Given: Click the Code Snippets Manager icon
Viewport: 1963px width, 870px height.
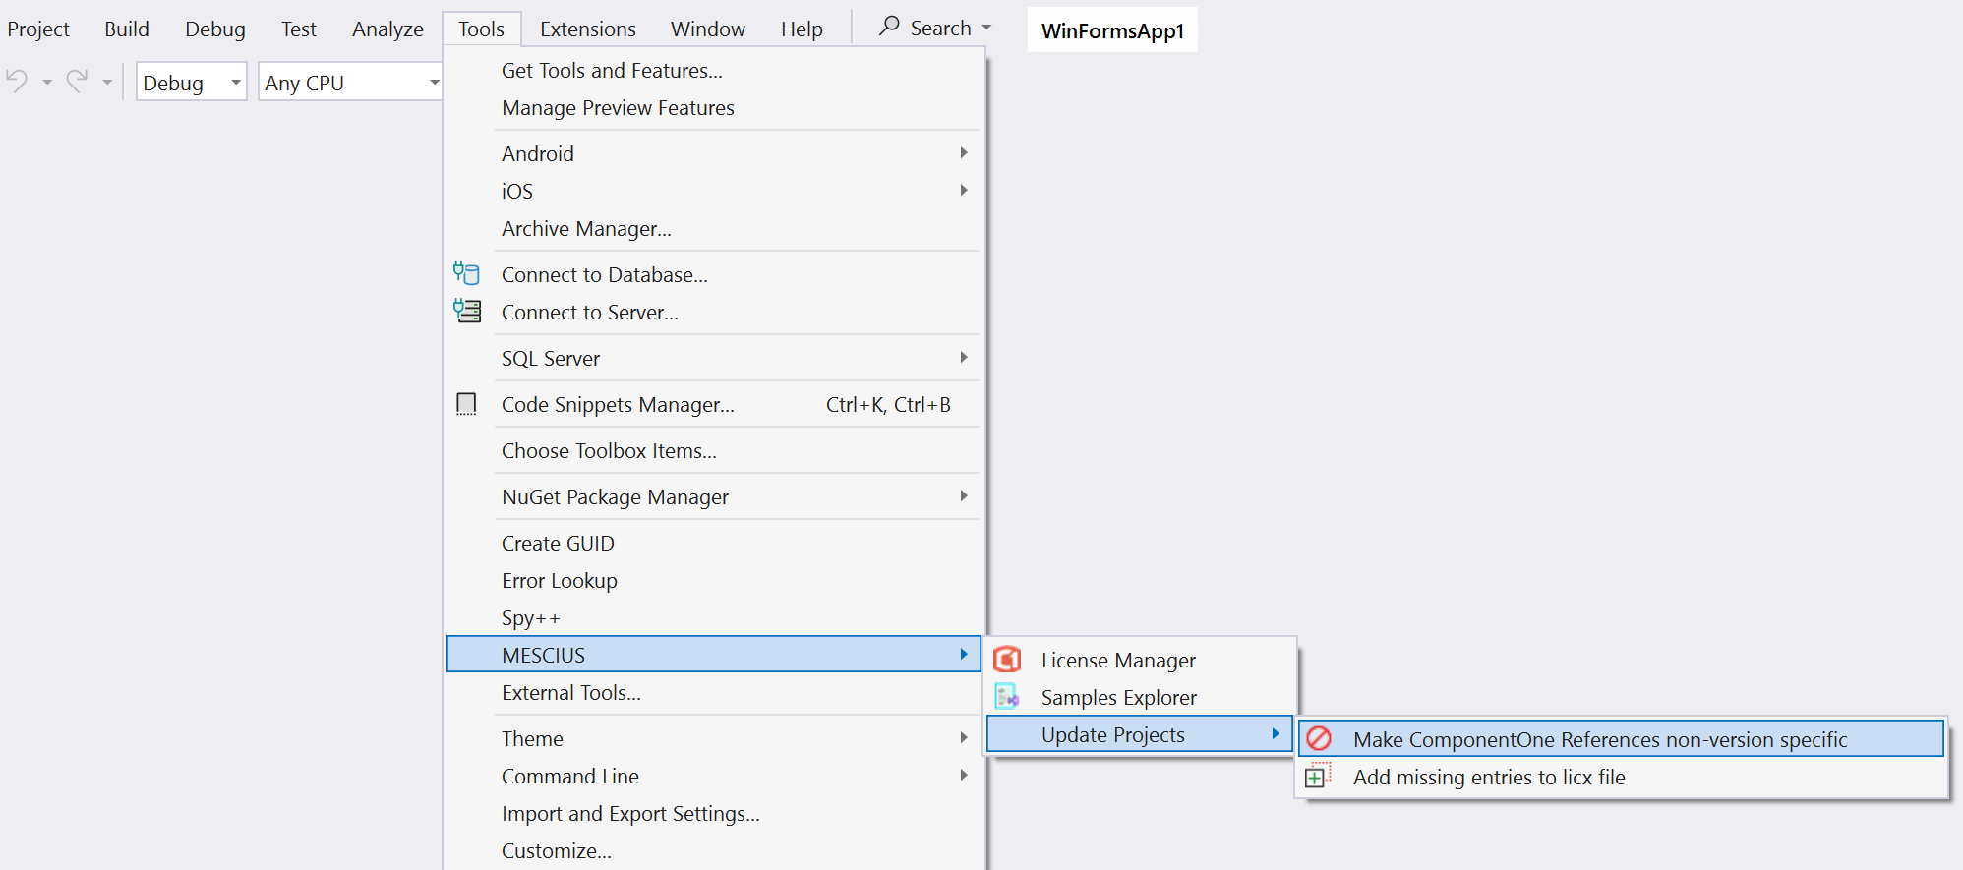Looking at the screenshot, I should click(x=466, y=404).
